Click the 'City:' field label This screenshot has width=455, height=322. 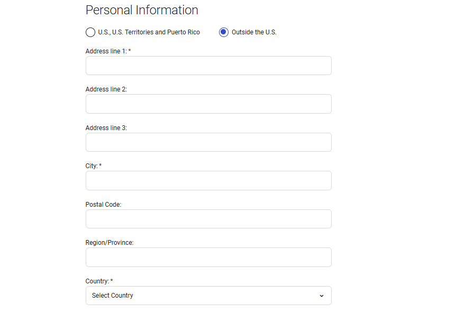(x=92, y=166)
